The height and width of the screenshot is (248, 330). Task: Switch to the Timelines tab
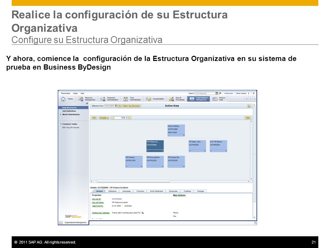click(187, 191)
